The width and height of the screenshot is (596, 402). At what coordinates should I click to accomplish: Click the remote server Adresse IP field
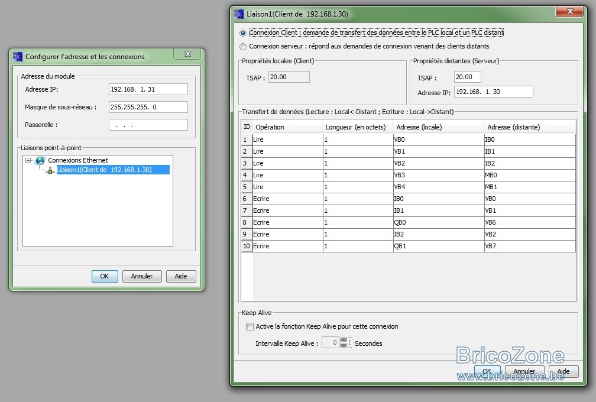click(x=493, y=92)
